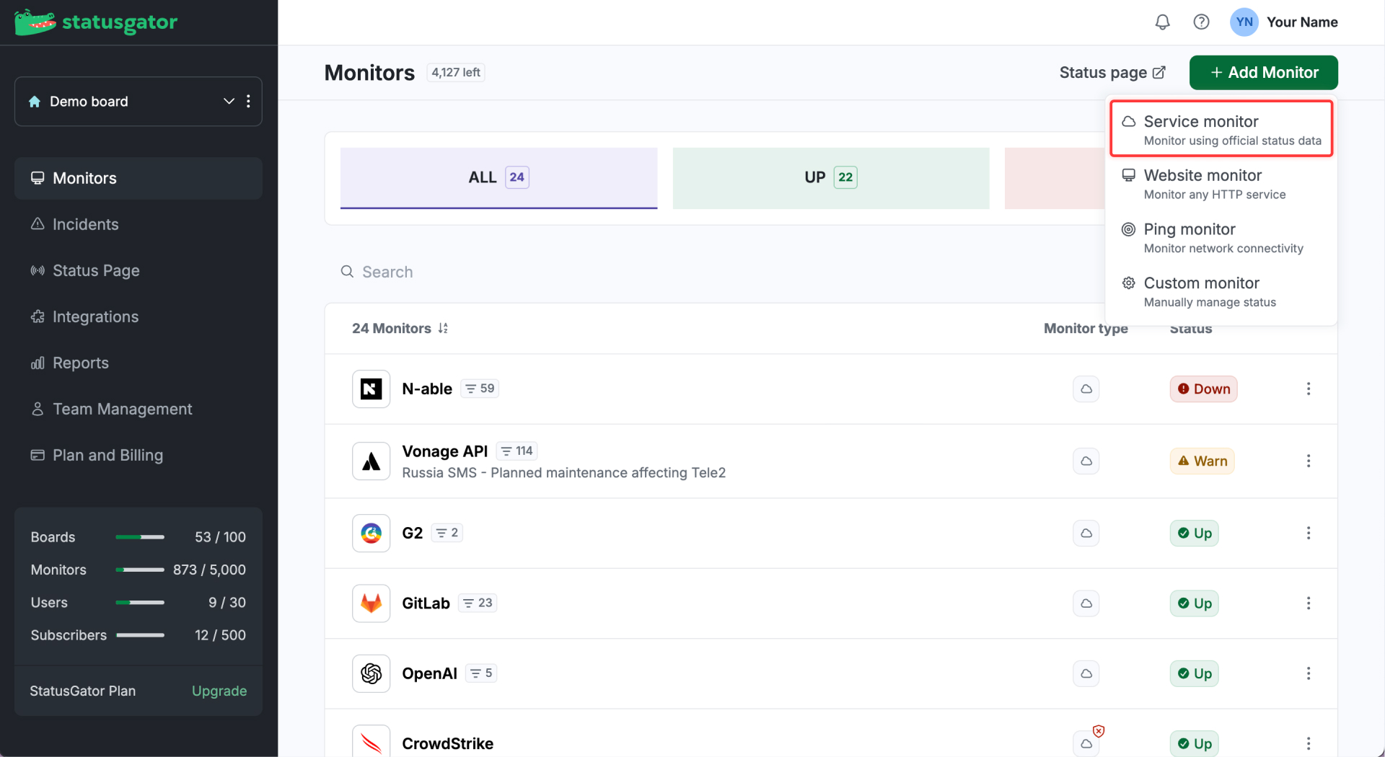Click Vonage API's cloud monitor type icon
1385x757 pixels.
[x=1086, y=461]
